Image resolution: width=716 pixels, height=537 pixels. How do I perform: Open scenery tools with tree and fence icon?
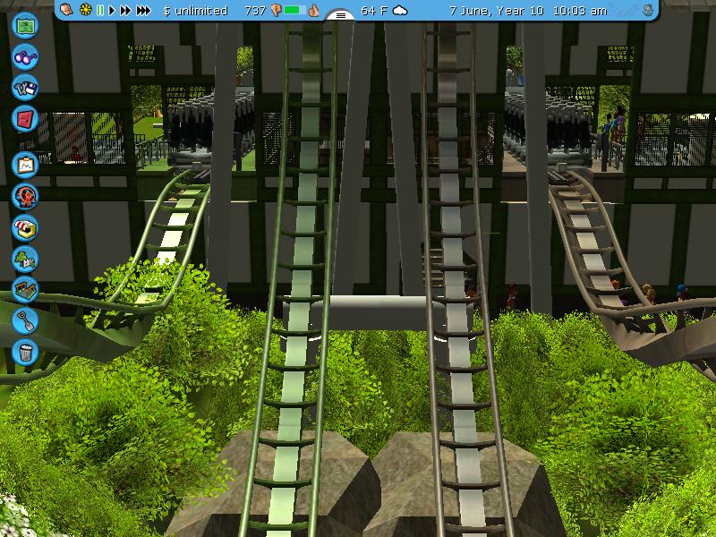[25, 259]
